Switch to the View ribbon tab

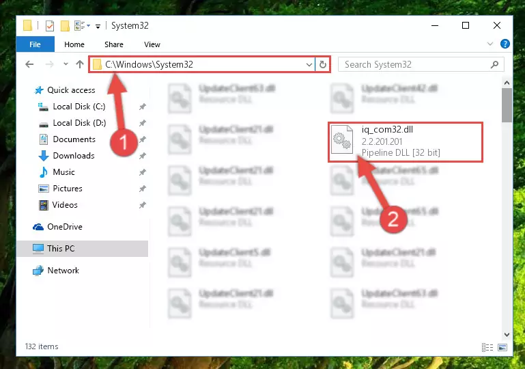point(152,44)
